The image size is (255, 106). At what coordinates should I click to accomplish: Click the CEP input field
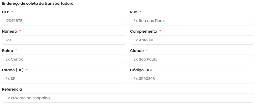[64, 21]
